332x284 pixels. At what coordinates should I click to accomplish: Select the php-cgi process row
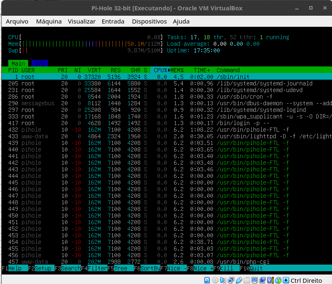pyautogui.click(x=167, y=262)
